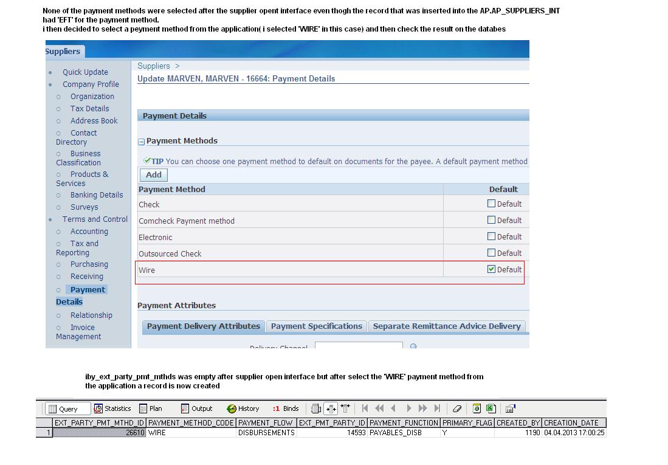Click the copy grid data icon
Image resolution: width=668 pixels, height=465 pixels.
[315, 408]
